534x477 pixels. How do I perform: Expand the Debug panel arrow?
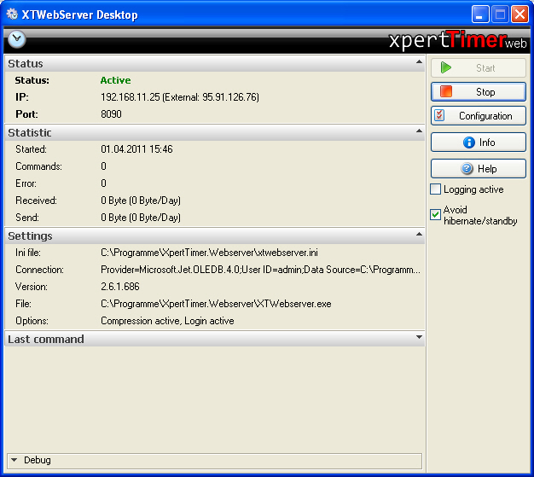(x=14, y=460)
